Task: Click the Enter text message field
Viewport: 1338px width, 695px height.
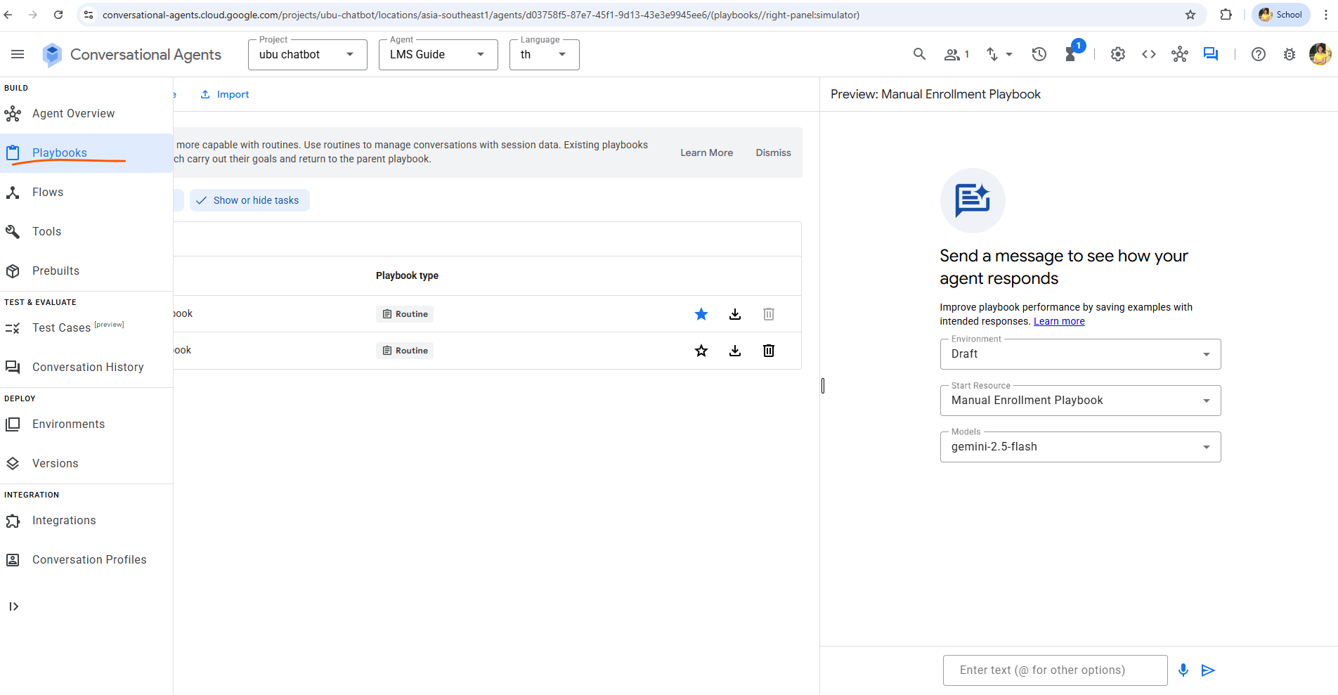Action: click(x=1054, y=670)
